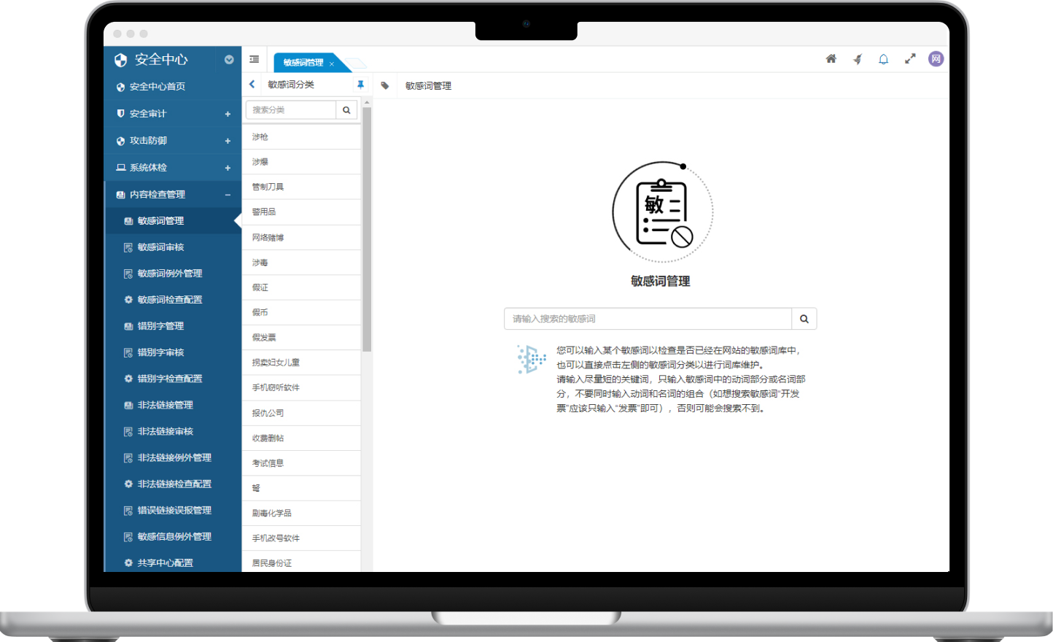Select the 假发票 category in list
This screenshot has width=1053, height=642.
pyautogui.click(x=264, y=338)
